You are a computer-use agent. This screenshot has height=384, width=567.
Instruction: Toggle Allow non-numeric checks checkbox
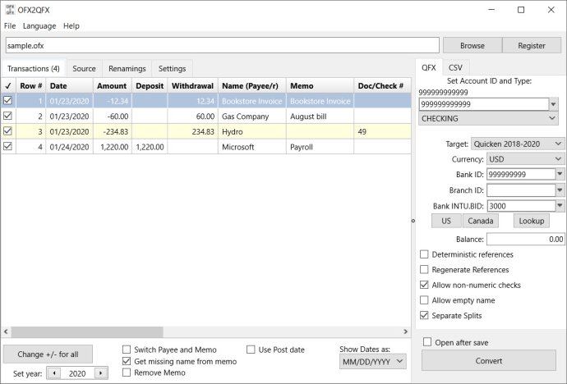(424, 285)
